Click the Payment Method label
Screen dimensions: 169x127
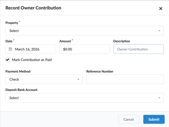18,71
